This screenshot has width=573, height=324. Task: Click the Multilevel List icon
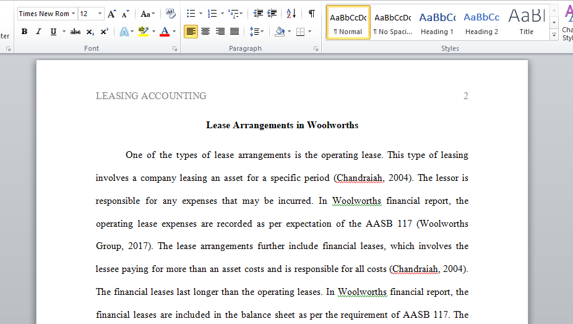tap(233, 14)
